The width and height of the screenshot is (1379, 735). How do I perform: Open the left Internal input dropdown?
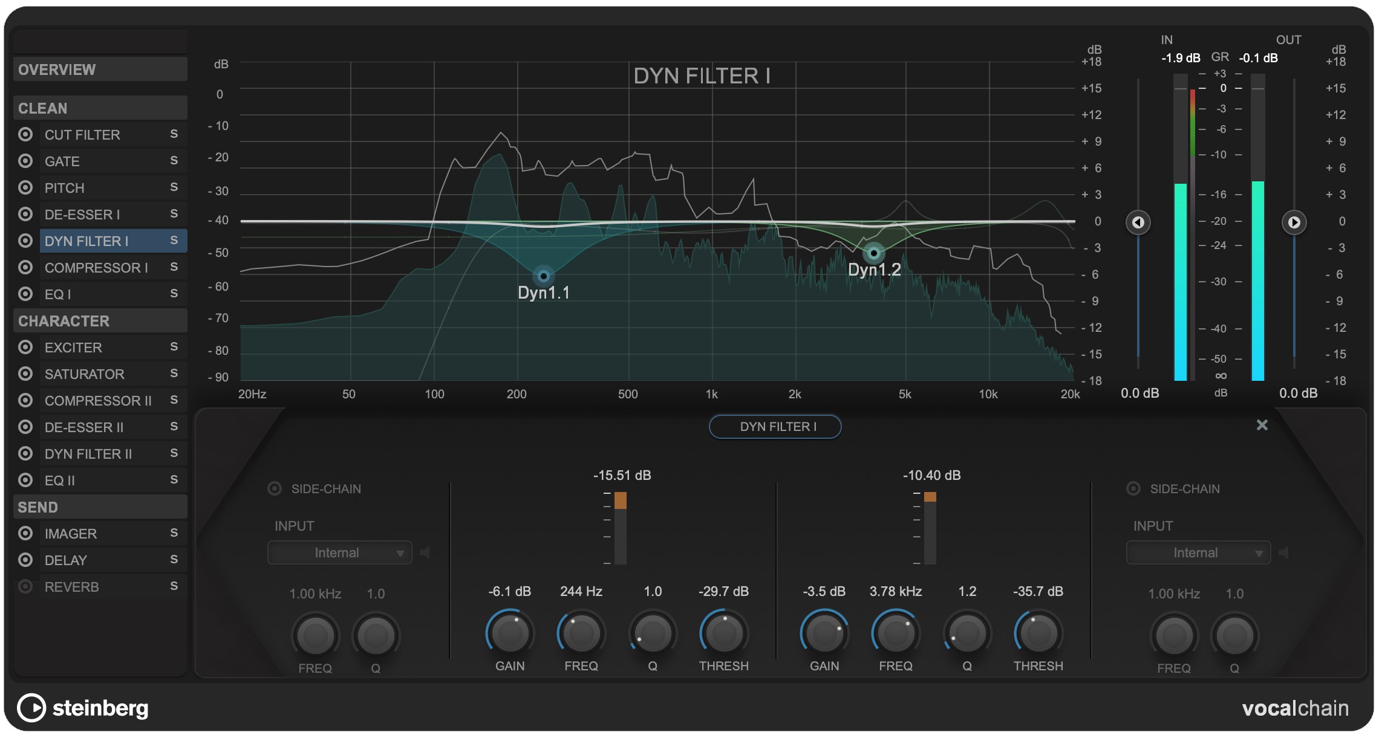tap(339, 552)
